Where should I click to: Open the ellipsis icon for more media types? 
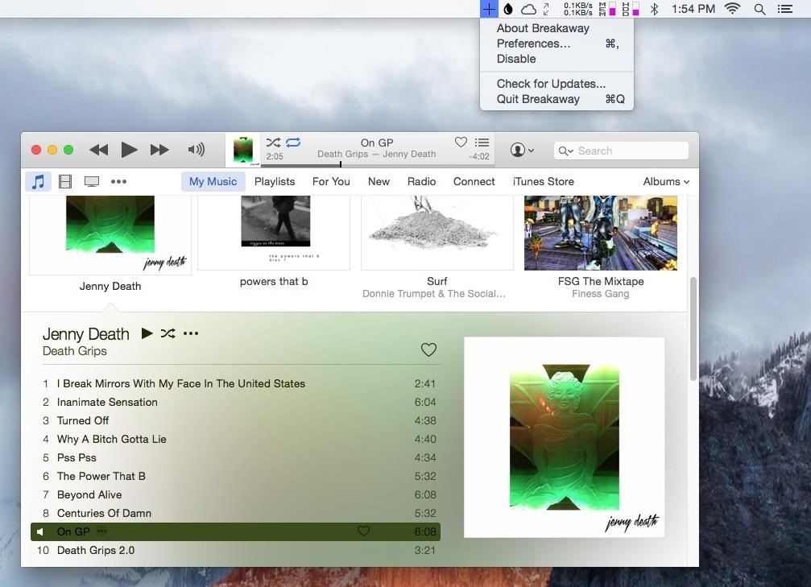[118, 181]
